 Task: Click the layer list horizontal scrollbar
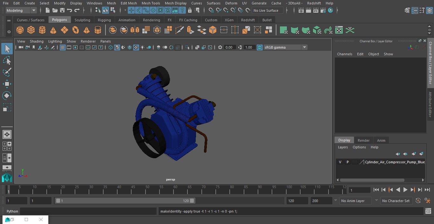pos(372,180)
